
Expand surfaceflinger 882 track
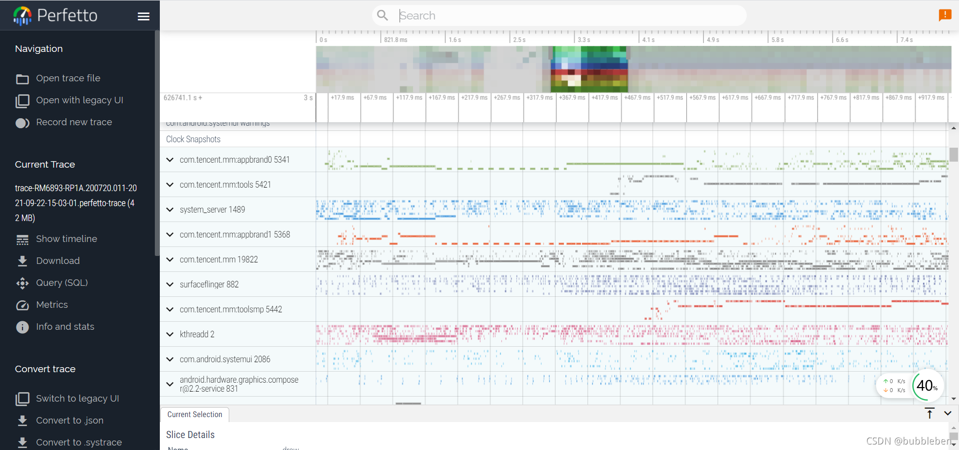coord(170,284)
